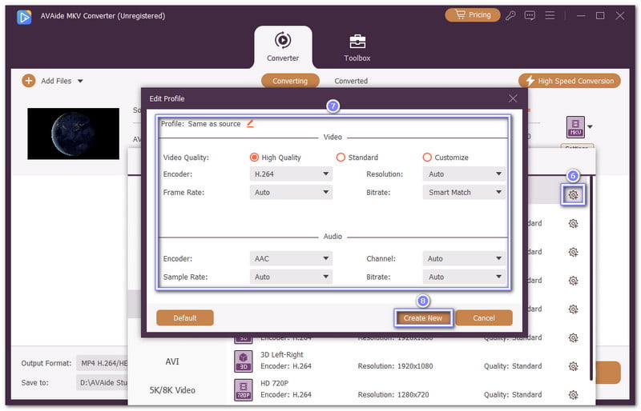Switch to the Toolbox tab
The image size is (641, 411).
pyautogui.click(x=357, y=47)
